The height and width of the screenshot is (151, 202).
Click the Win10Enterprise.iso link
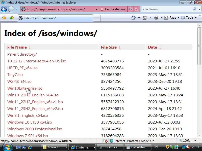tap(25, 88)
